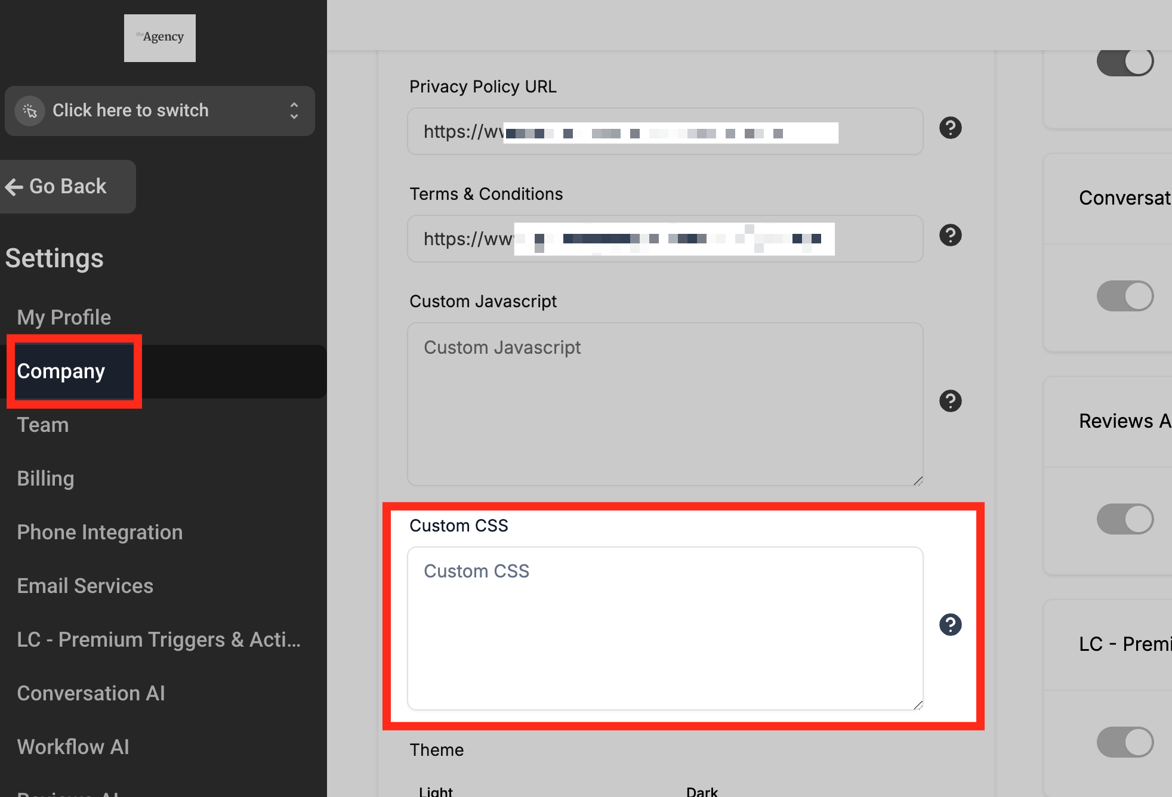Click the Go Back arrow icon
This screenshot has width=1172, height=797.
pos(14,187)
